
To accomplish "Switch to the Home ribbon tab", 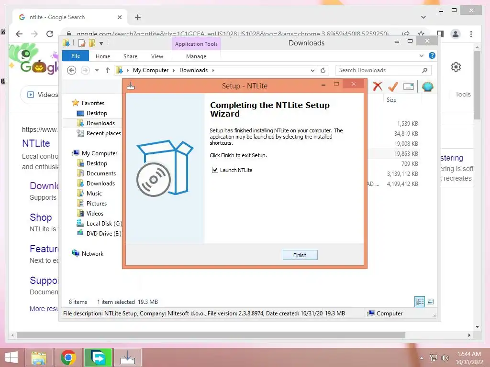I will point(103,56).
